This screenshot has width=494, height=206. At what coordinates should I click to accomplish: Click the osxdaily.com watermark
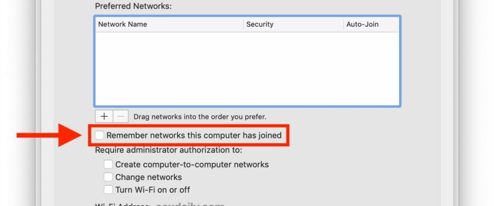(190, 204)
